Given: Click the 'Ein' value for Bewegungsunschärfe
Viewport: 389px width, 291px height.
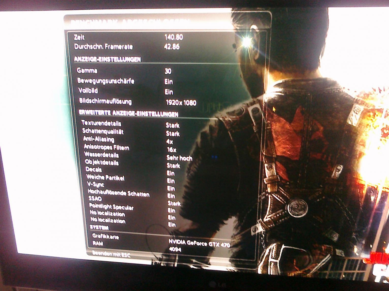Looking at the screenshot, I should pos(169,82).
